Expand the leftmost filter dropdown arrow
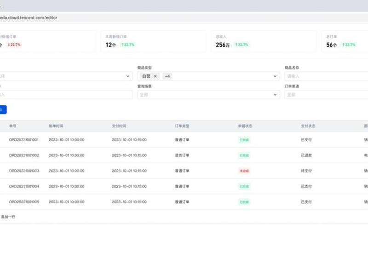This screenshot has width=368, height=276. [128, 76]
